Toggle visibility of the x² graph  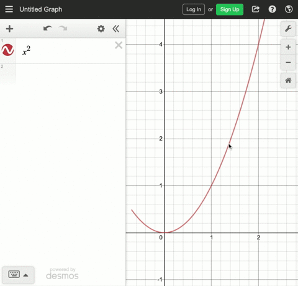point(7,50)
